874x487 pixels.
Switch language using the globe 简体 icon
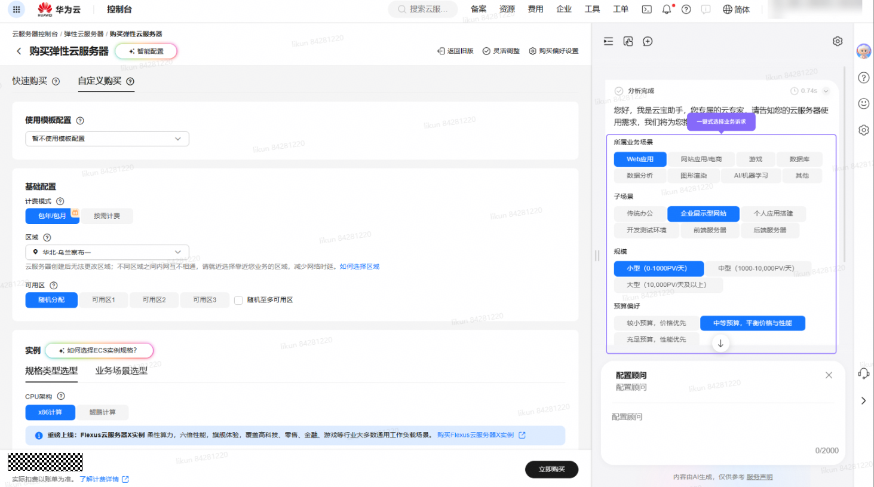tap(736, 10)
